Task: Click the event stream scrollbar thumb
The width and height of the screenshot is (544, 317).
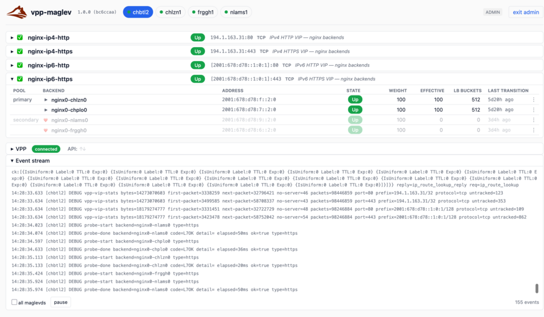Action: [x=537, y=288]
